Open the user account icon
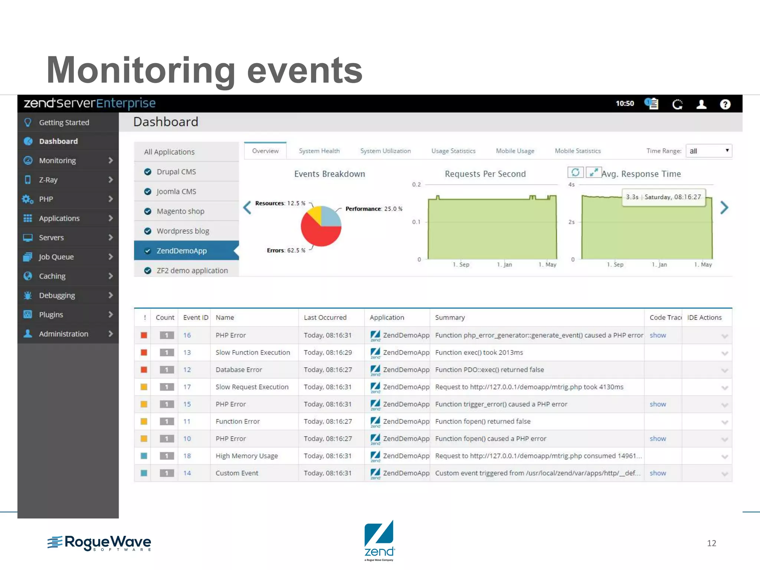The width and height of the screenshot is (760, 570). [701, 104]
